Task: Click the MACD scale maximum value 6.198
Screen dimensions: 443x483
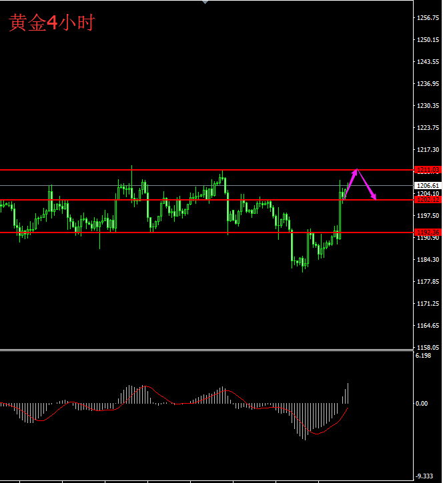Action: (423, 356)
